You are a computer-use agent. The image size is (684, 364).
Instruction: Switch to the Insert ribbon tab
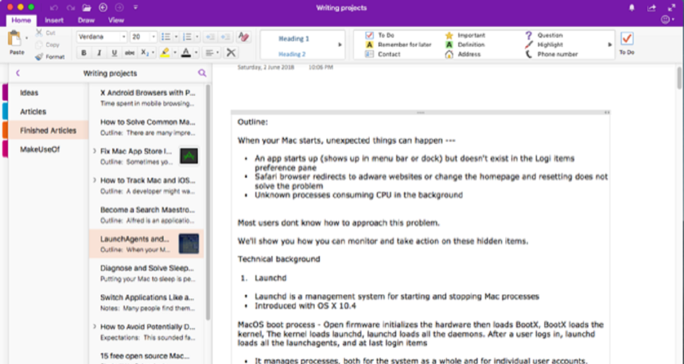click(54, 20)
